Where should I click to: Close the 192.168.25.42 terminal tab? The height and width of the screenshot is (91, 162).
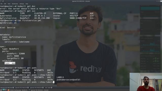[13, 88]
